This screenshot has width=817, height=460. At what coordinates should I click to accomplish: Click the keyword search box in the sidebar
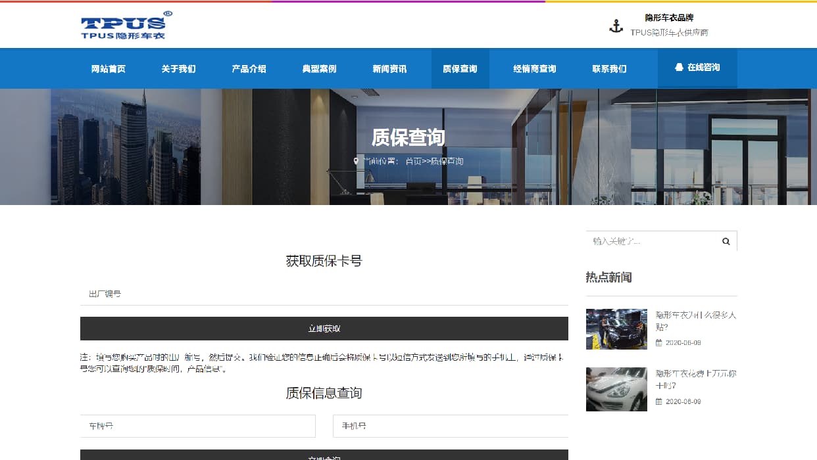651,241
